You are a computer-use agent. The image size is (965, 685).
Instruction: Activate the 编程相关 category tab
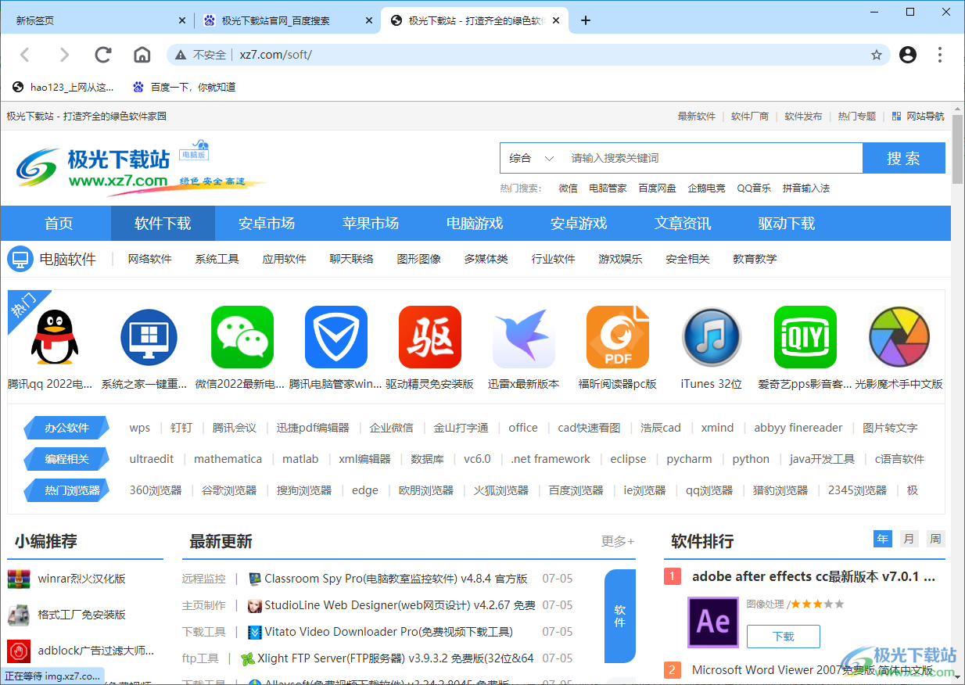[x=66, y=459]
